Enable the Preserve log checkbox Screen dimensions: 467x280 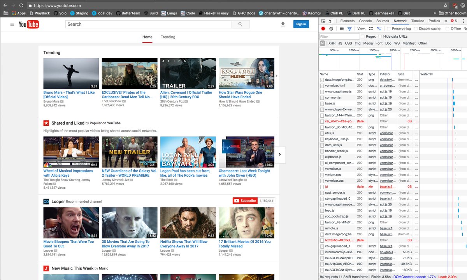click(x=389, y=29)
